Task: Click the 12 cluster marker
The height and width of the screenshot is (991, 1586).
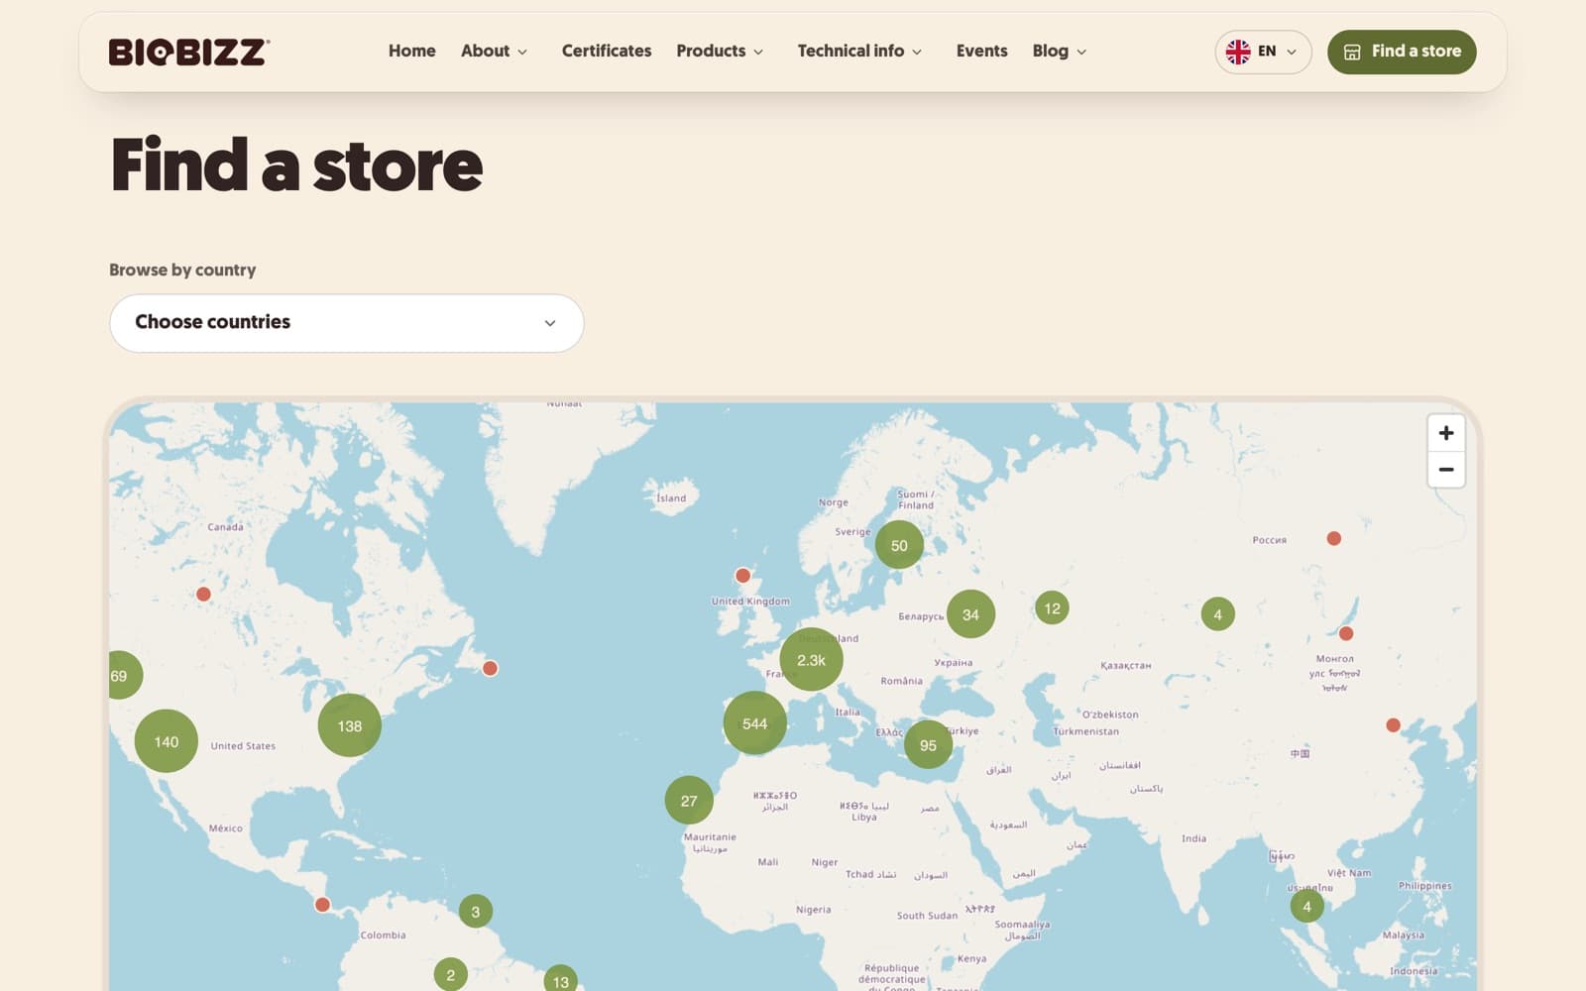Action: point(1052,608)
